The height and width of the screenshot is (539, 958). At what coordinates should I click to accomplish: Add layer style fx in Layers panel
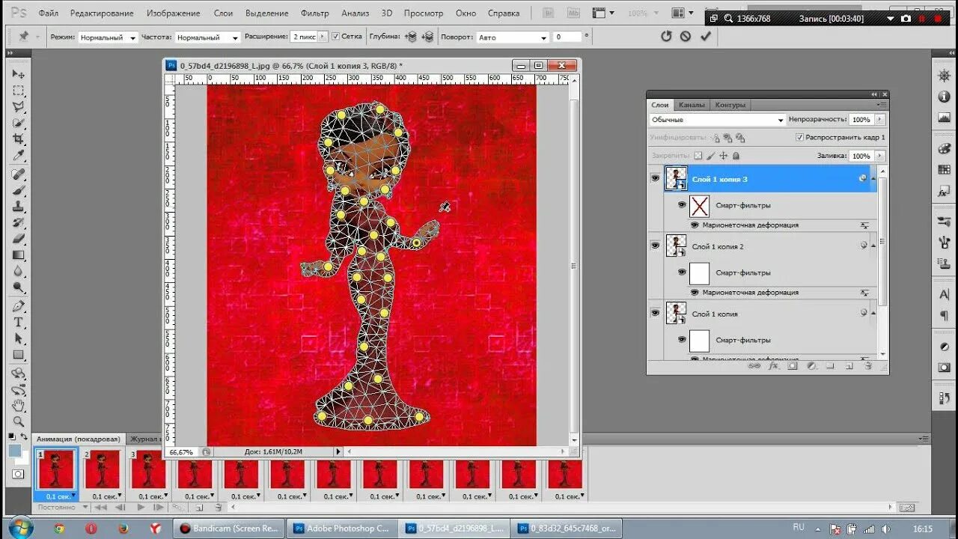point(773,366)
